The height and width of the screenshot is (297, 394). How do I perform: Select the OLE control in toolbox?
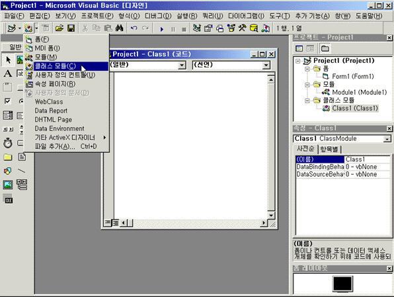tap(9, 199)
